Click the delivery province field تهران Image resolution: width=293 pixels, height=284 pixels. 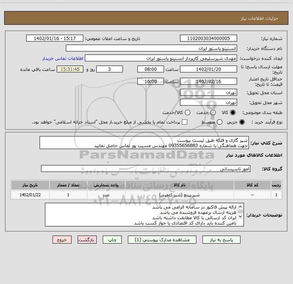209,93
